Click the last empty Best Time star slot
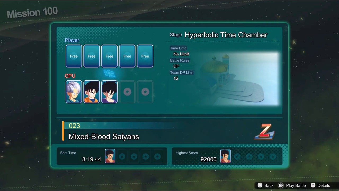This screenshot has height=191, width=339. point(157,157)
